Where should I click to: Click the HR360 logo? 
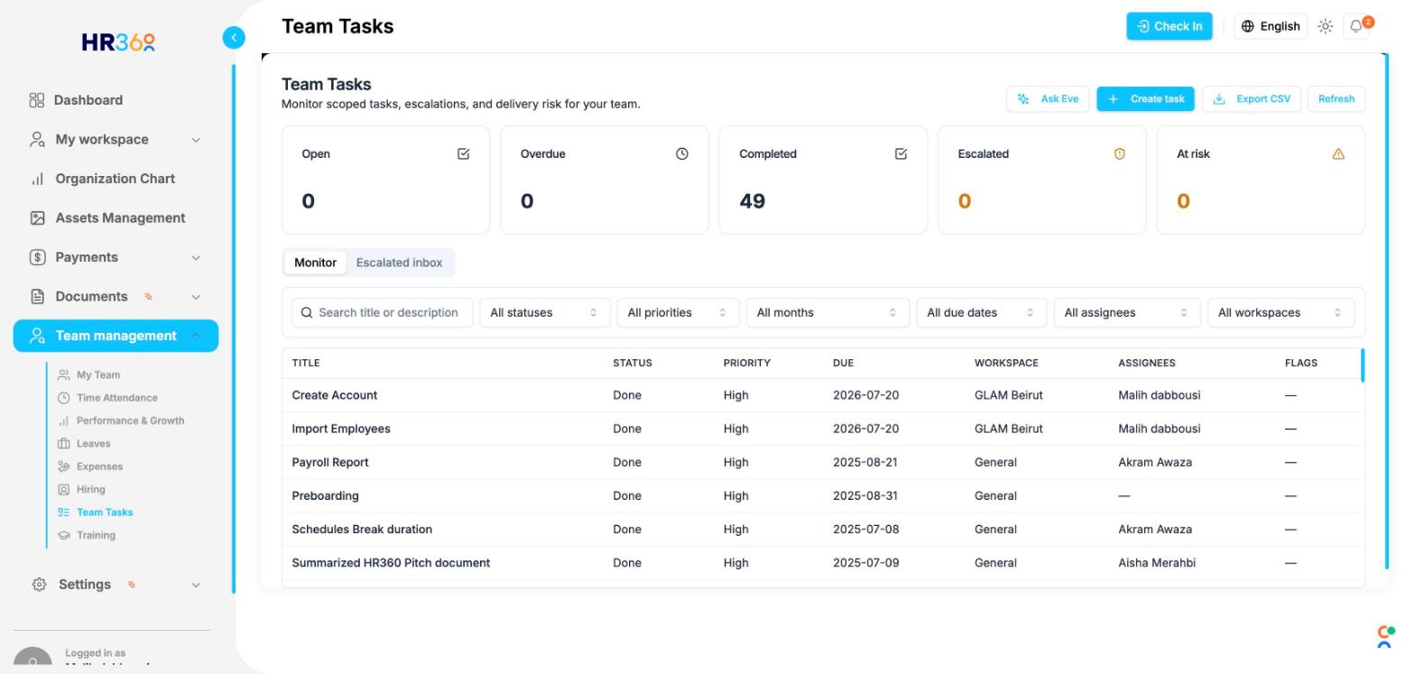tap(118, 42)
